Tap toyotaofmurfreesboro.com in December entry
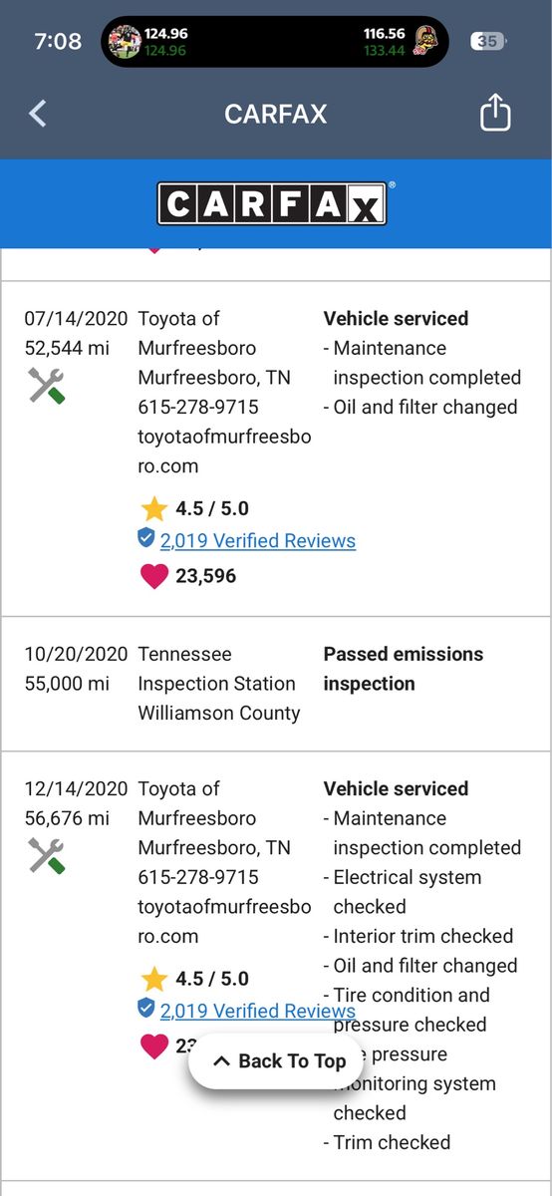Screen dimensions: 552x1196 (224, 921)
